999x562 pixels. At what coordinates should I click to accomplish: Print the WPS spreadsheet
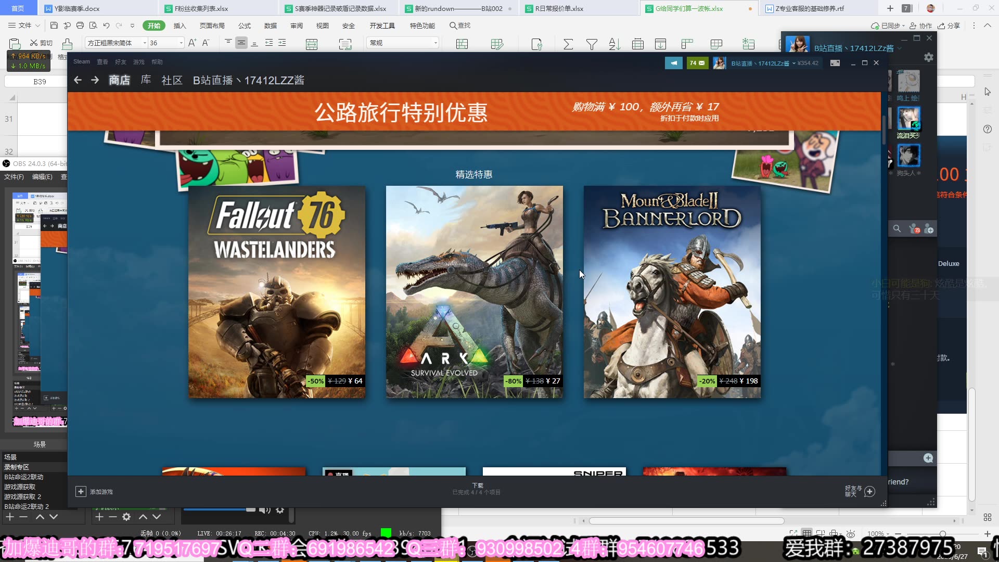point(80,25)
